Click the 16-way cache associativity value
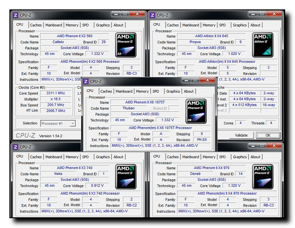This screenshot has width=295, height=228. coord(269,105)
